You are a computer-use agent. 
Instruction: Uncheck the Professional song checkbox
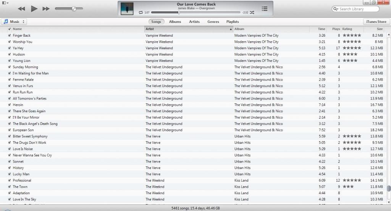click(x=10, y=180)
